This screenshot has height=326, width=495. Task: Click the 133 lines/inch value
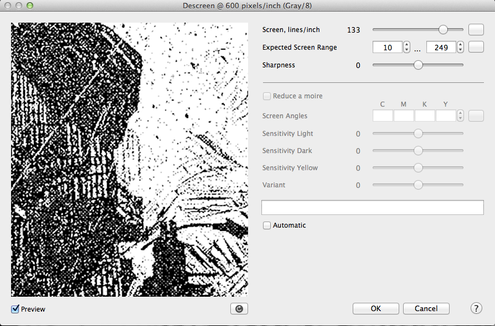point(354,30)
